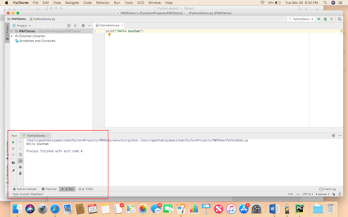
Task: Select the PythonDemo.py editor tab
Action: (109, 25)
